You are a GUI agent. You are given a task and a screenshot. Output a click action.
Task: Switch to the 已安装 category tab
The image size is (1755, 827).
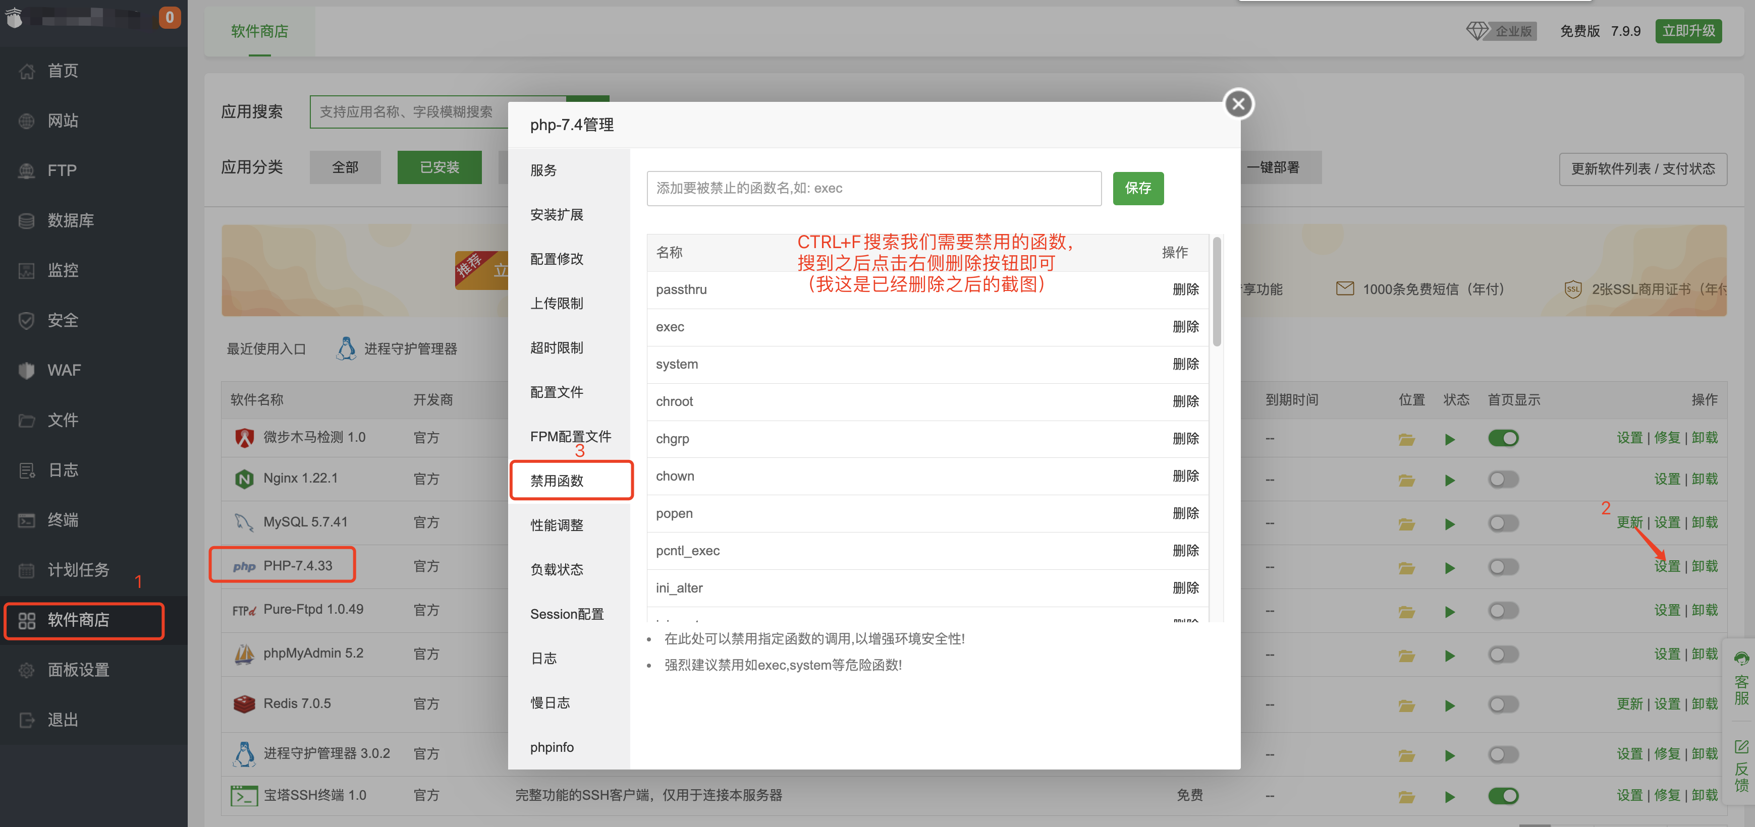point(439,167)
